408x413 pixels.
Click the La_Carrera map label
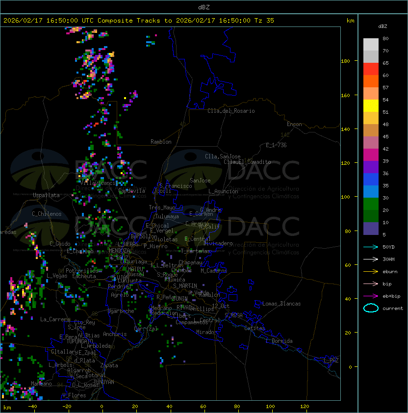click(x=55, y=319)
